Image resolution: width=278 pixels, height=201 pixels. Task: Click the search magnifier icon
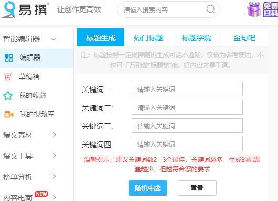point(211,9)
